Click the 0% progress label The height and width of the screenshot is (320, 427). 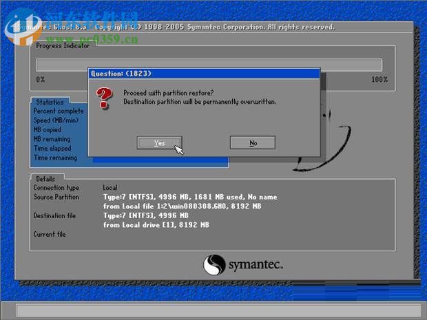[x=41, y=80]
